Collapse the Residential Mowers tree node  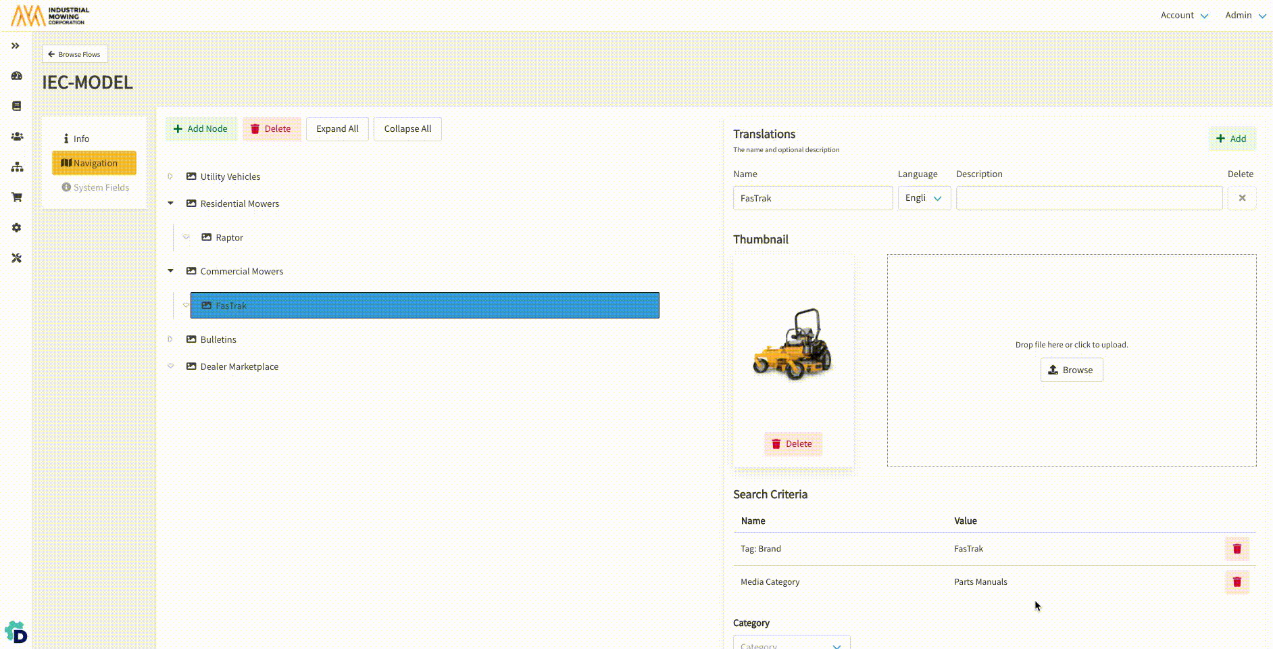pyautogui.click(x=170, y=203)
